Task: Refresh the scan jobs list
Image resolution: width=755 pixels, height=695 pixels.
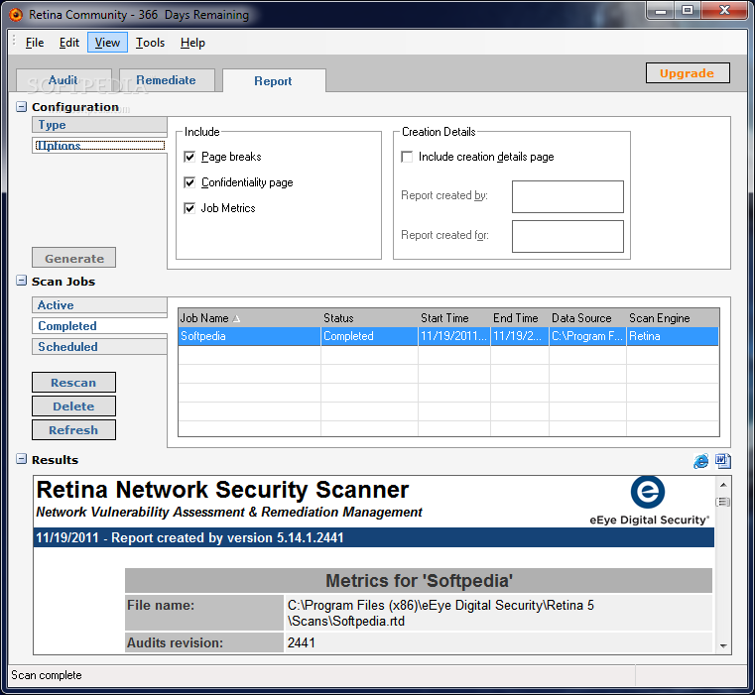Action: pyautogui.click(x=74, y=430)
